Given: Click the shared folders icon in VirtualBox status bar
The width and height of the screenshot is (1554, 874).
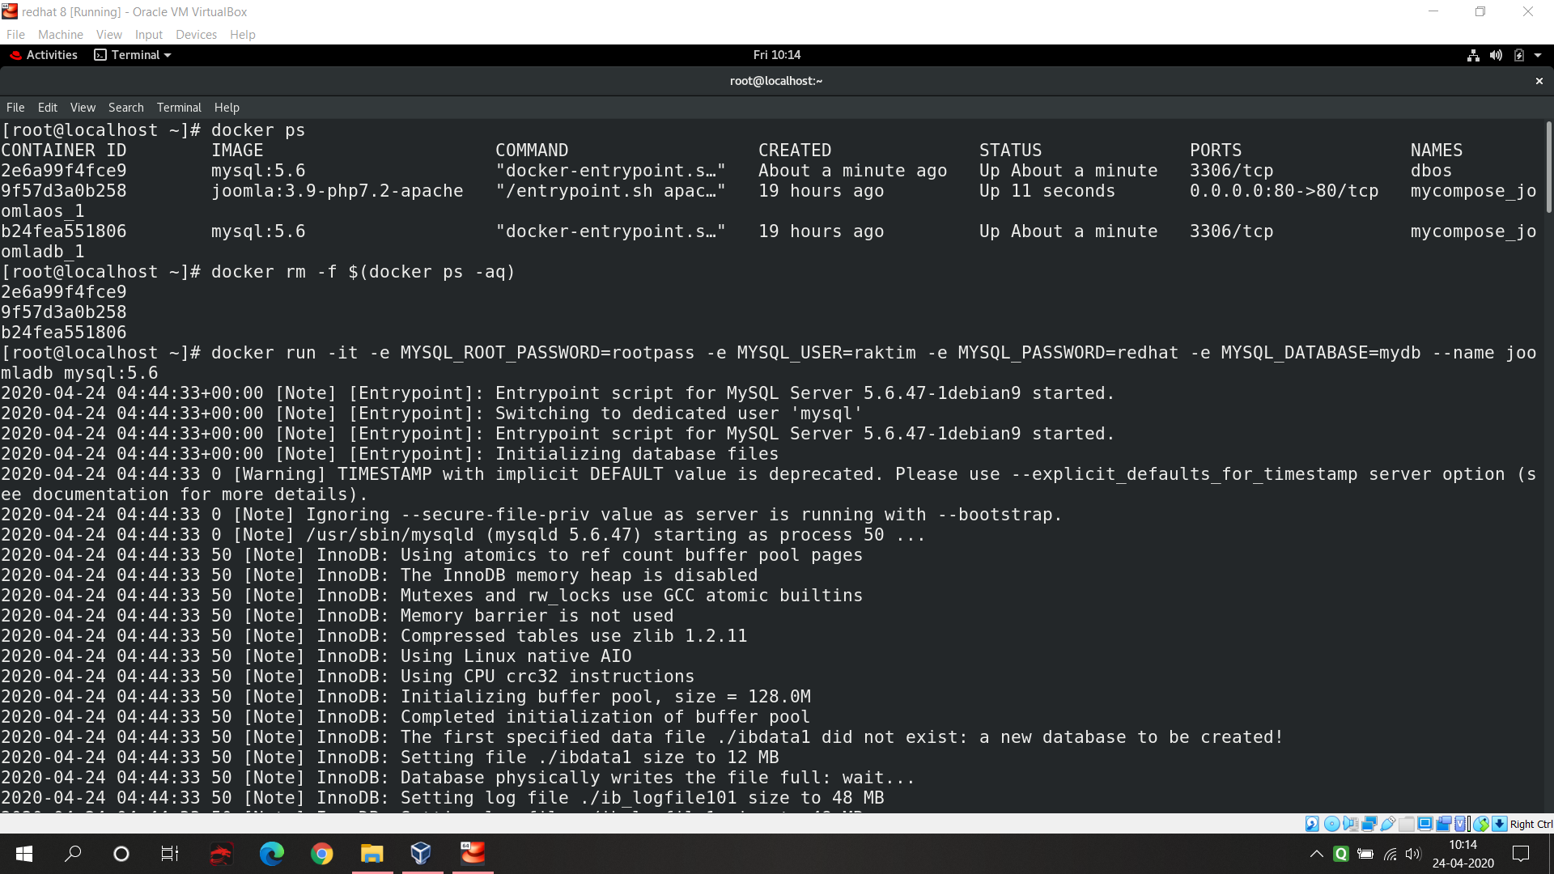Looking at the screenshot, I should point(1407,824).
